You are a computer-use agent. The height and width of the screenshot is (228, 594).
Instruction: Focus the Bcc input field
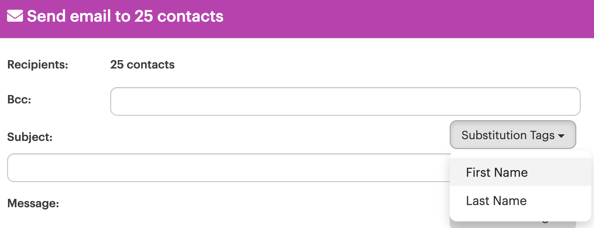(x=345, y=101)
